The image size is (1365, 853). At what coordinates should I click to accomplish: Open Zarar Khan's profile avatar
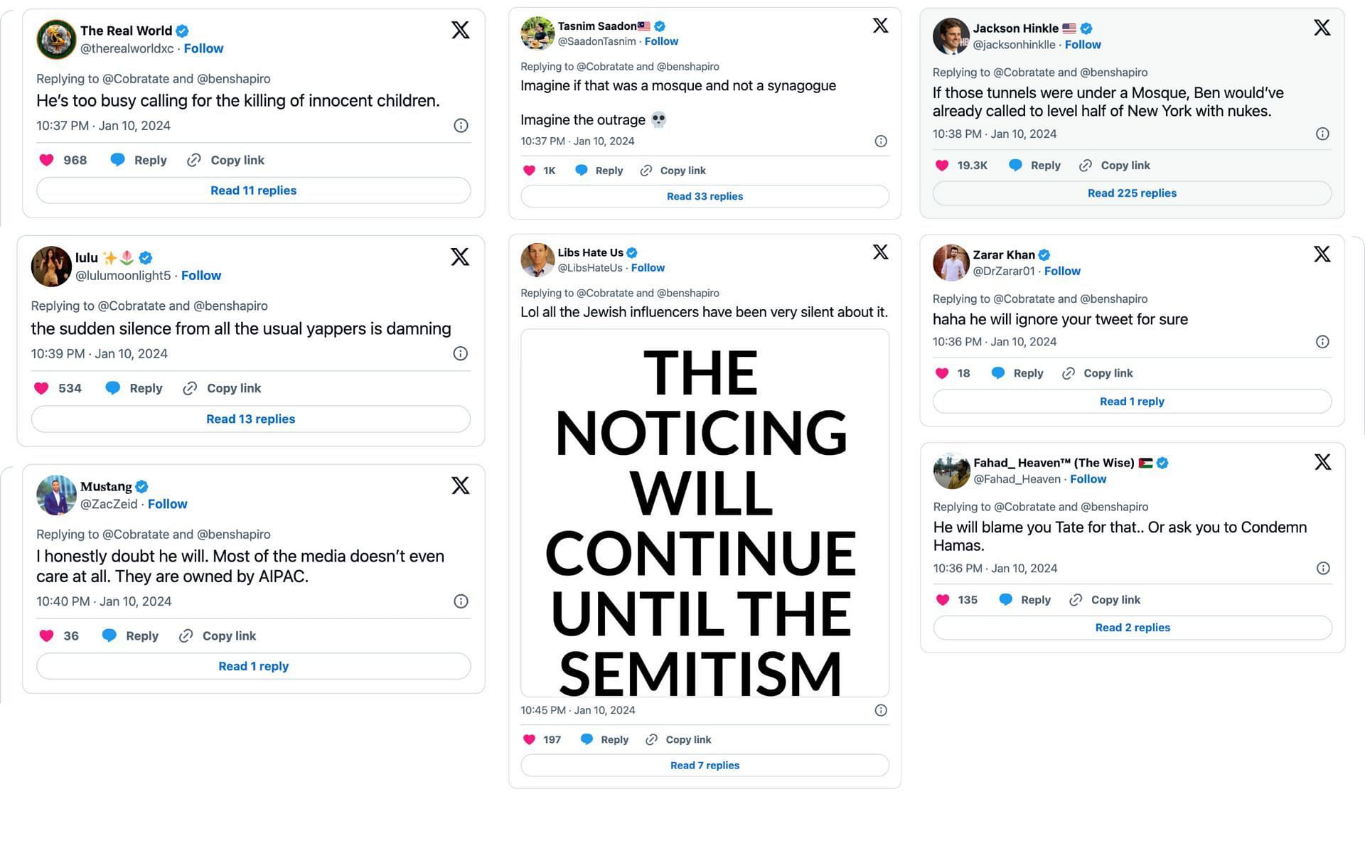coord(951,262)
